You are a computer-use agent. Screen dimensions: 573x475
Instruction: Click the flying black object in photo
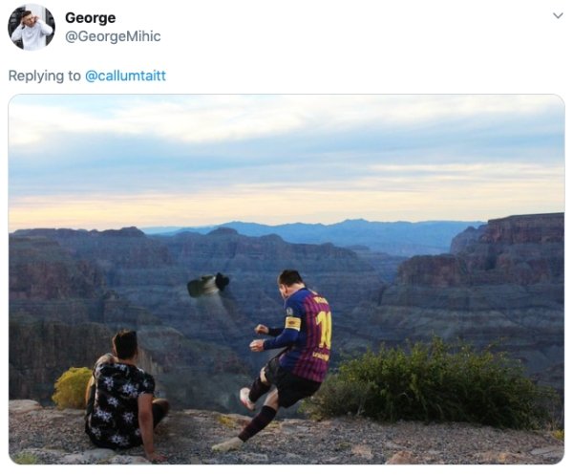pyautogui.click(x=208, y=284)
